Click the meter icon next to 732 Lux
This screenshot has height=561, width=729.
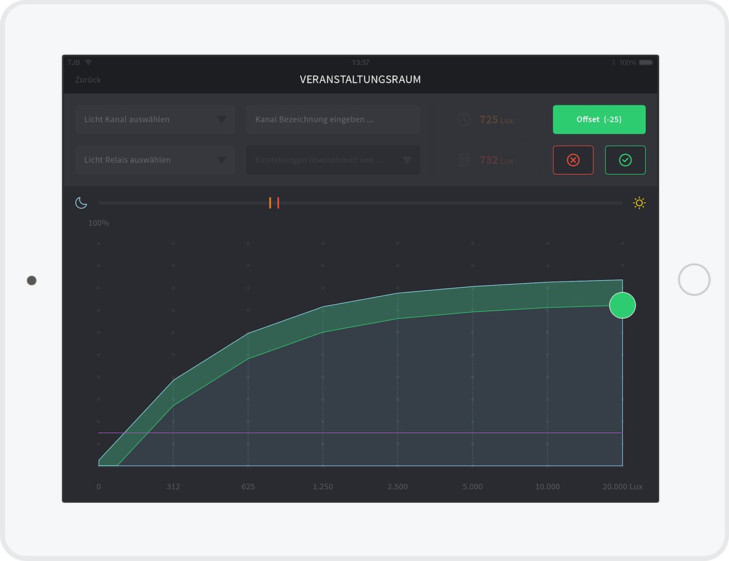(464, 160)
